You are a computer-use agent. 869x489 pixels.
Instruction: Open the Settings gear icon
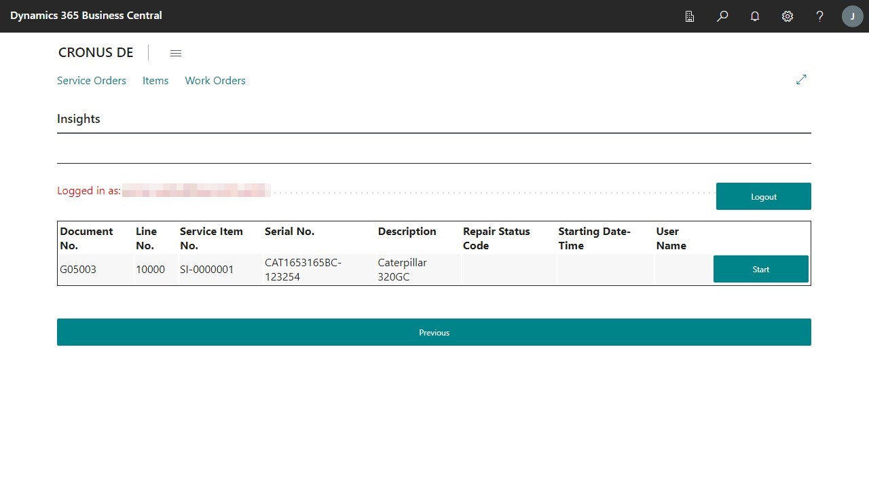point(788,16)
